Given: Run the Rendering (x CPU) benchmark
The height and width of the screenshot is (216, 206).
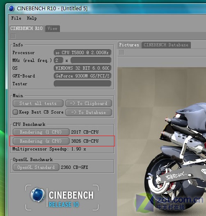Looking at the screenshot, I should [41, 141].
